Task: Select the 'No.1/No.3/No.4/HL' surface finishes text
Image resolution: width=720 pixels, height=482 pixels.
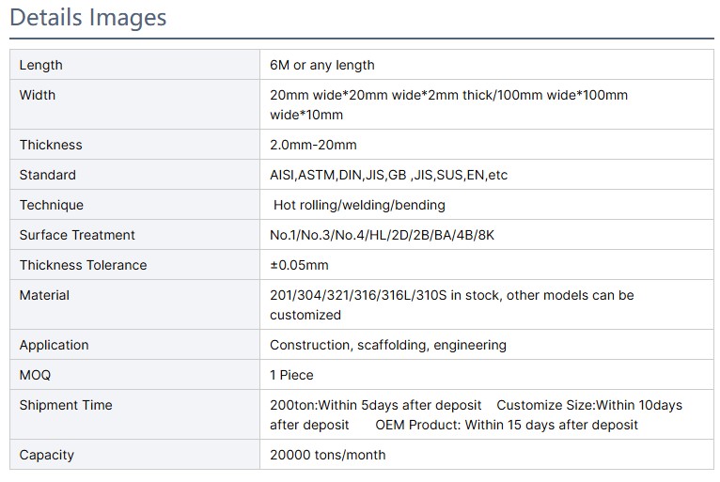Action: [x=382, y=235]
